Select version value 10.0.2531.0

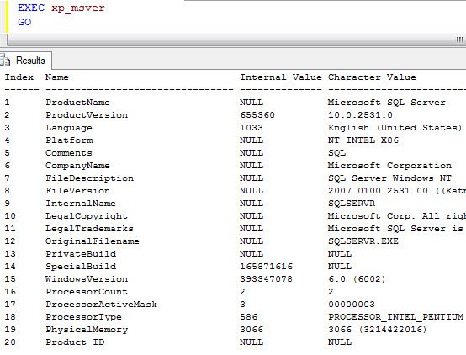pos(360,115)
